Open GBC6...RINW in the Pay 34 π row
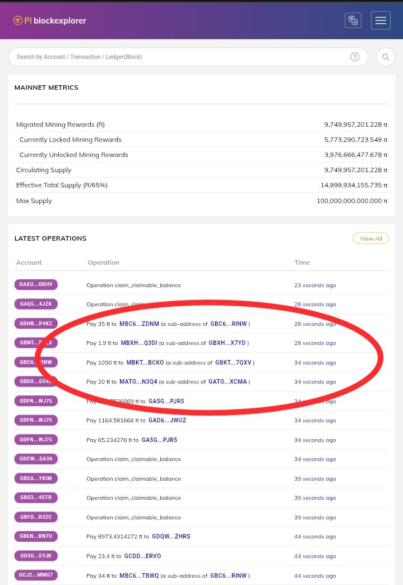The image size is (403, 585). (229, 575)
